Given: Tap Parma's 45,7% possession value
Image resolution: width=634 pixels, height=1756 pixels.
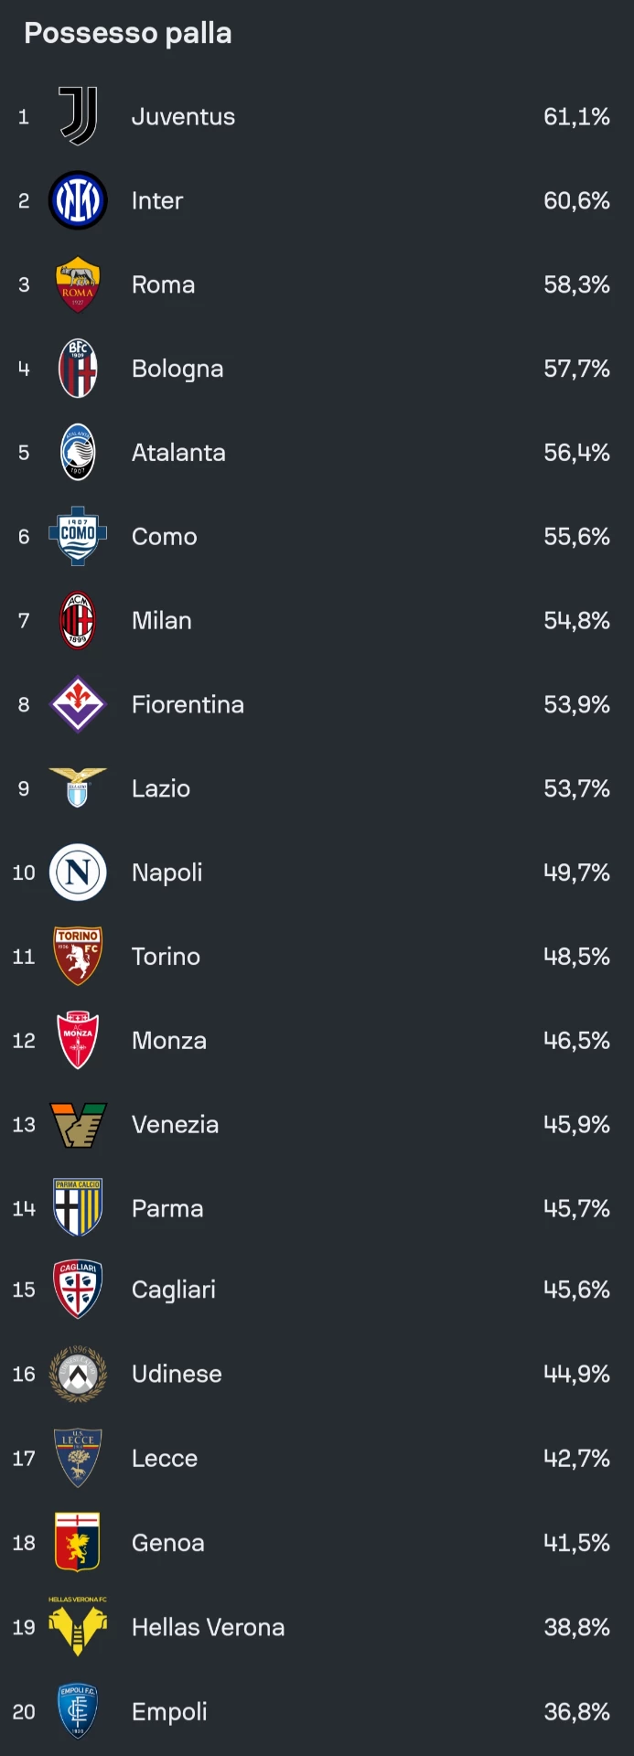Looking at the screenshot, I should [x=576, y=1208].
